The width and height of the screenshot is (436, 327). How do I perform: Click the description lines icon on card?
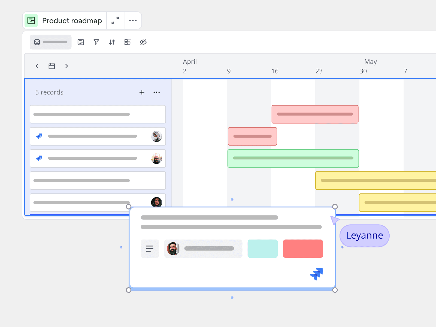150,249
